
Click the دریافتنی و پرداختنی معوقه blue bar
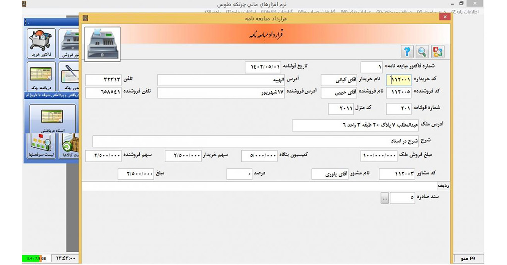pyautogui.click(x=51, y=95)
